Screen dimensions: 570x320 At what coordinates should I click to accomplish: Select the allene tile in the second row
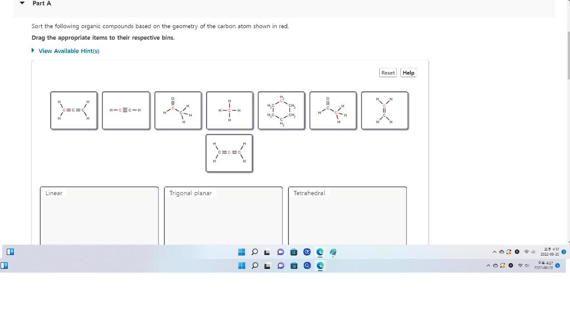pos(229,153)
